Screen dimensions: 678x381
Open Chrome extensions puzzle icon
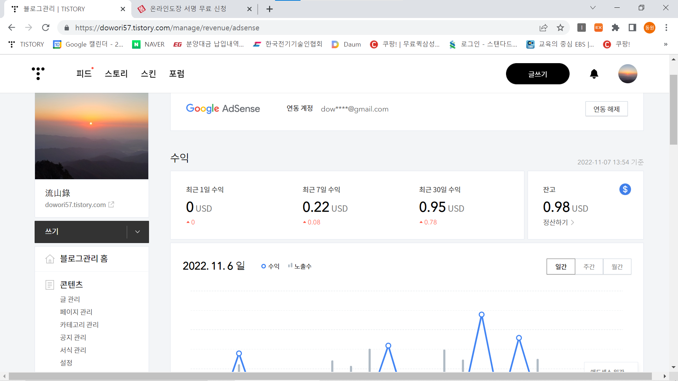point(615,28)
